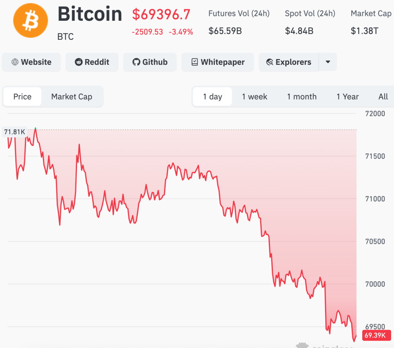
Task: Click the Reddit alien icon
Action: click(78, 62)
